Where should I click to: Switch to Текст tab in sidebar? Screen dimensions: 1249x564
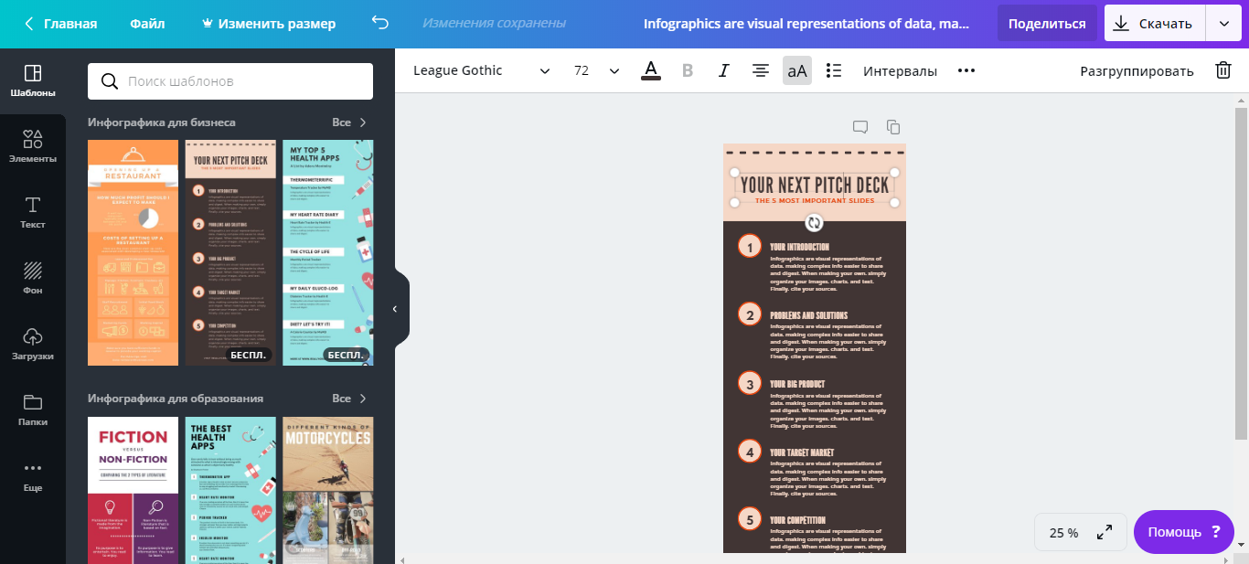click(x=33, y=212)
